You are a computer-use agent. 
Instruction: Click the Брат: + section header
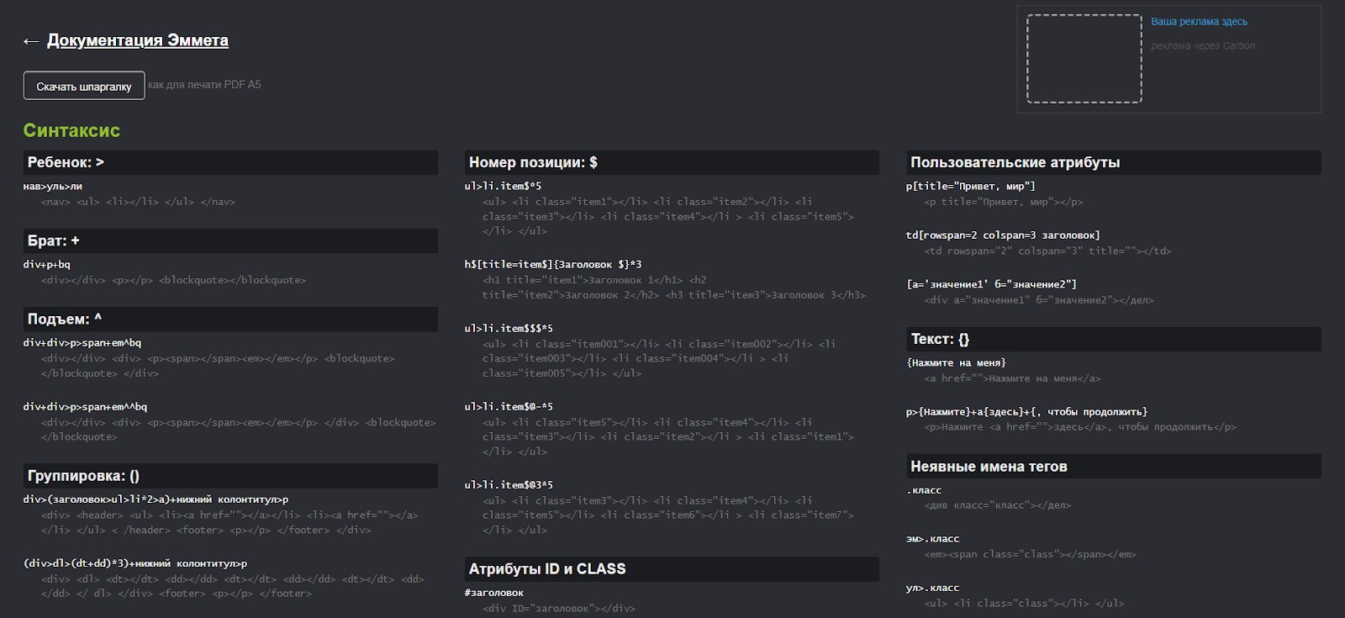pyautogui.click(x=230, y=240)
